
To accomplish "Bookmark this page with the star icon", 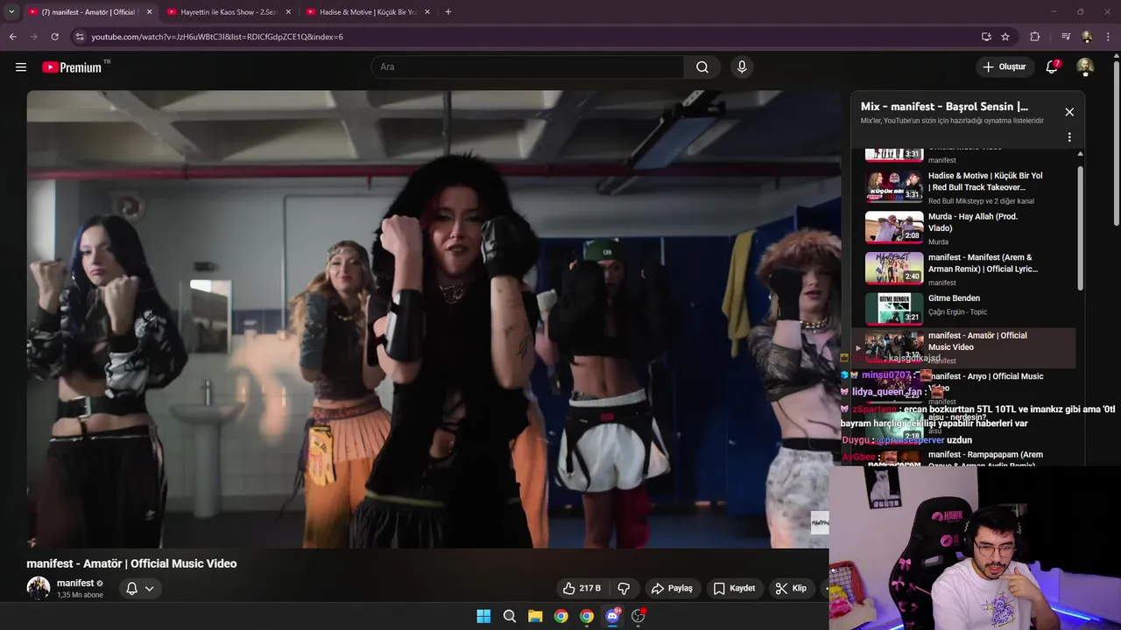I will (x=1005, y=37).
